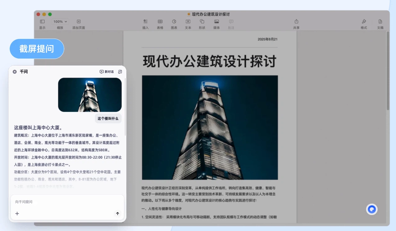
Task: Open the 显示 view options menu
Action: coord(42,24)
